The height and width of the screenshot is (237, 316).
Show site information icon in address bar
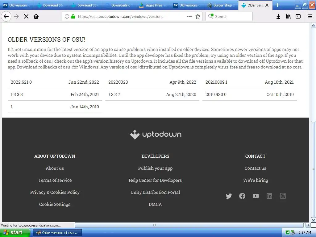coord(67,17)
